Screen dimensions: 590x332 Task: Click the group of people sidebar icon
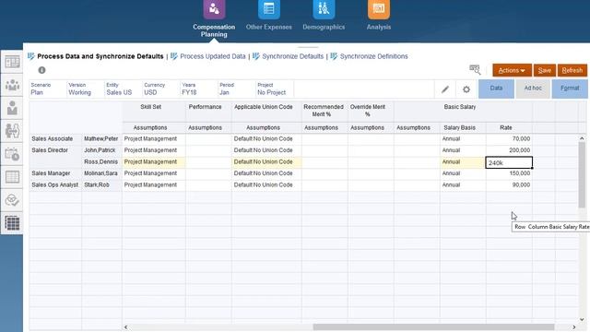coord(12,85)
